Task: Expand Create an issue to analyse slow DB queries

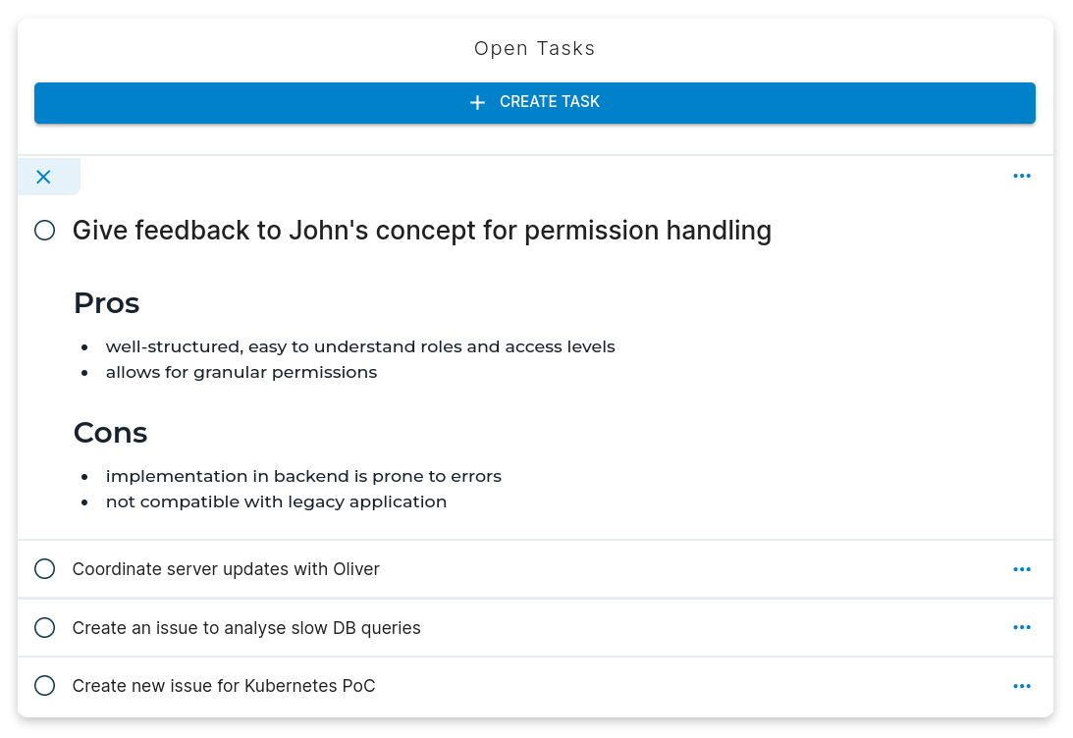Action: click(x=246, y=628)
